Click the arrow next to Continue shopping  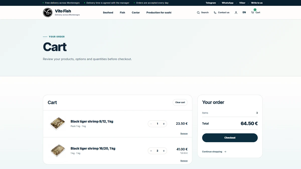coord(225,152)
